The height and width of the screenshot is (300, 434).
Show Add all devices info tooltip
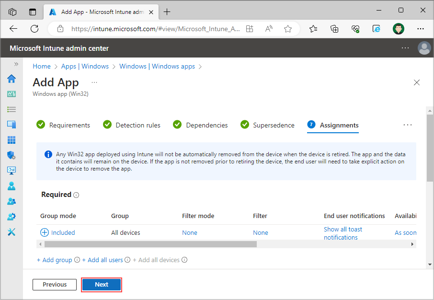[184, 260]
